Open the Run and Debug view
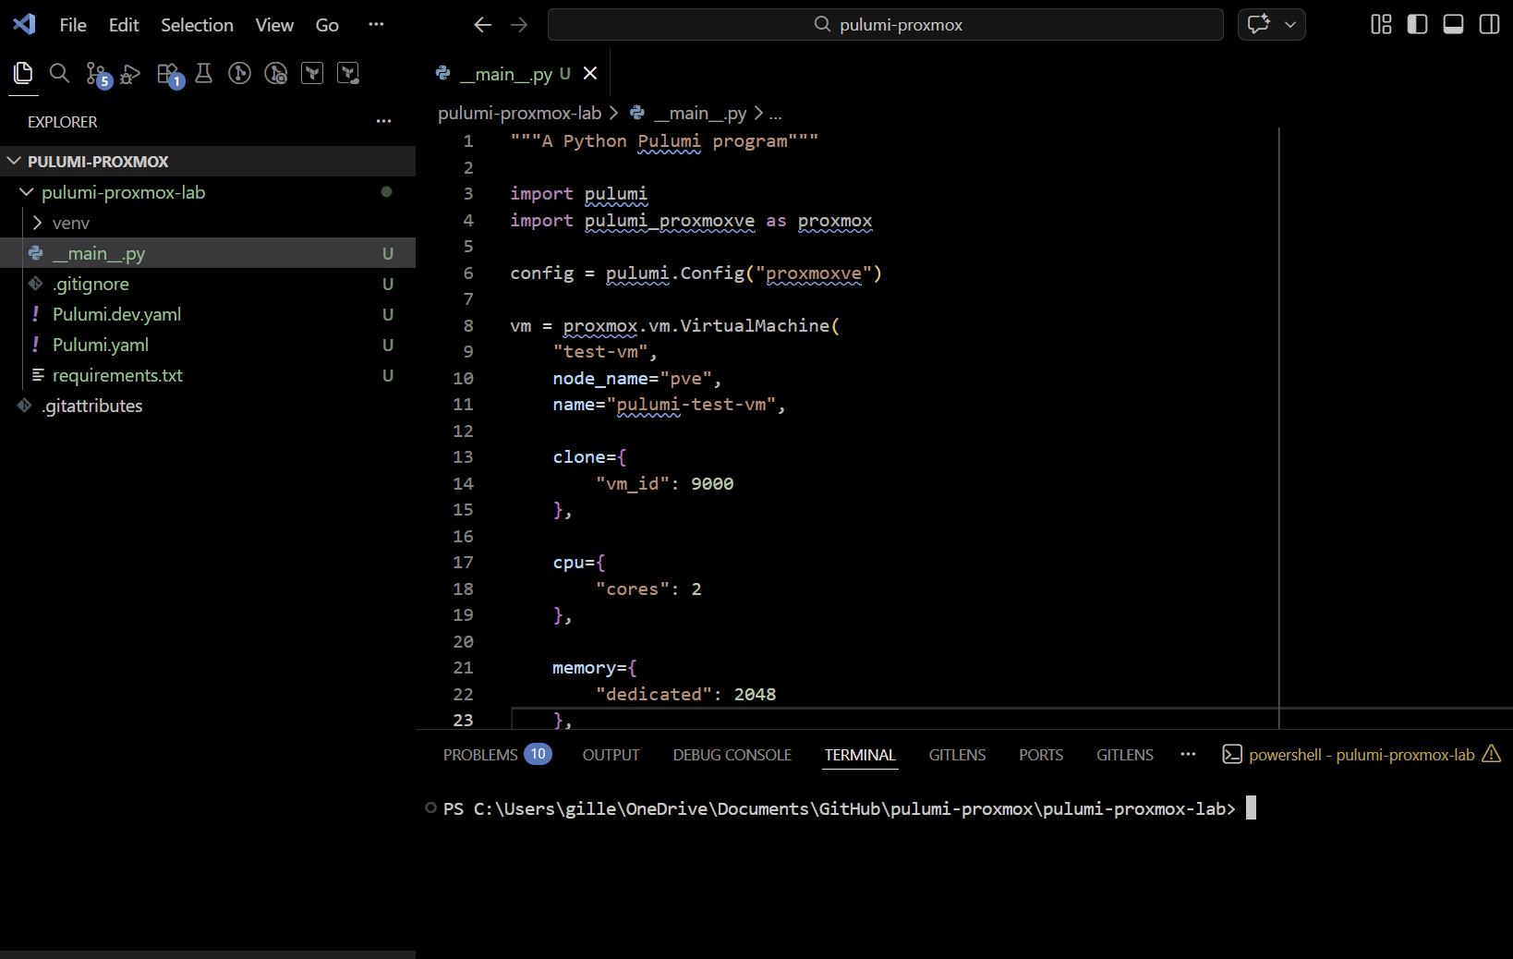 pos(131,74)
